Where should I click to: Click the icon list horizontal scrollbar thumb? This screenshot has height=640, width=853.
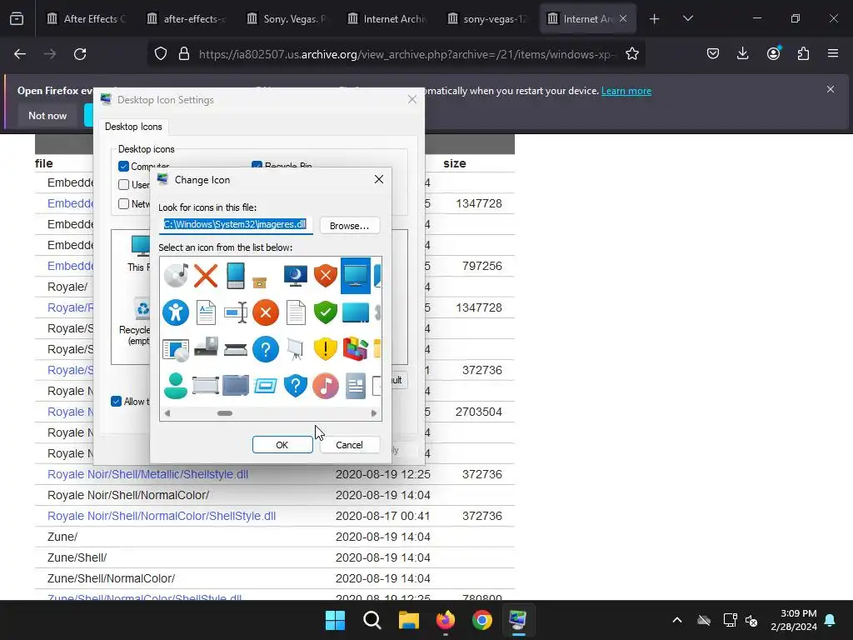pyautogui.click(x=225, y=413)
